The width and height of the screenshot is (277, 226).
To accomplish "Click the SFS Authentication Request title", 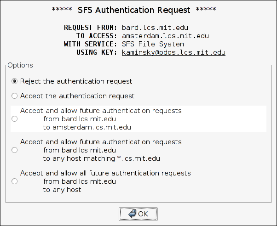I will [x=138, y=10].
